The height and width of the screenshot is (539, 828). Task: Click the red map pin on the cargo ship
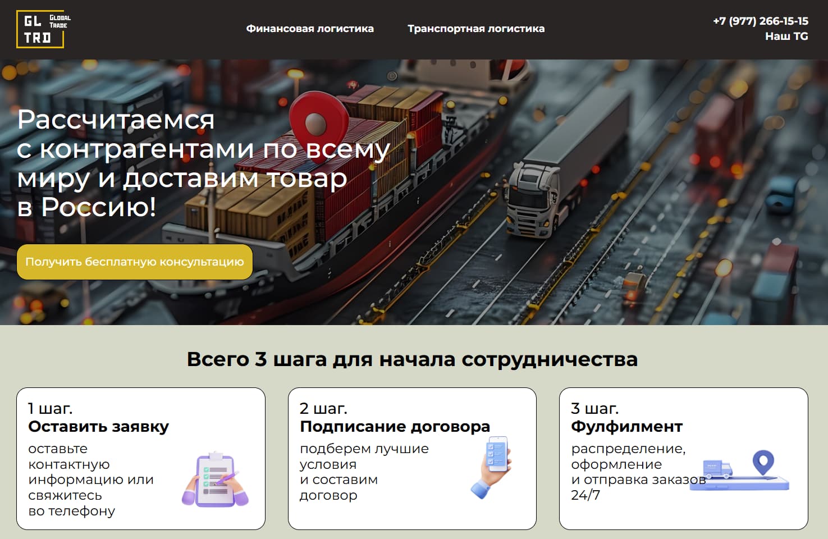314,121
